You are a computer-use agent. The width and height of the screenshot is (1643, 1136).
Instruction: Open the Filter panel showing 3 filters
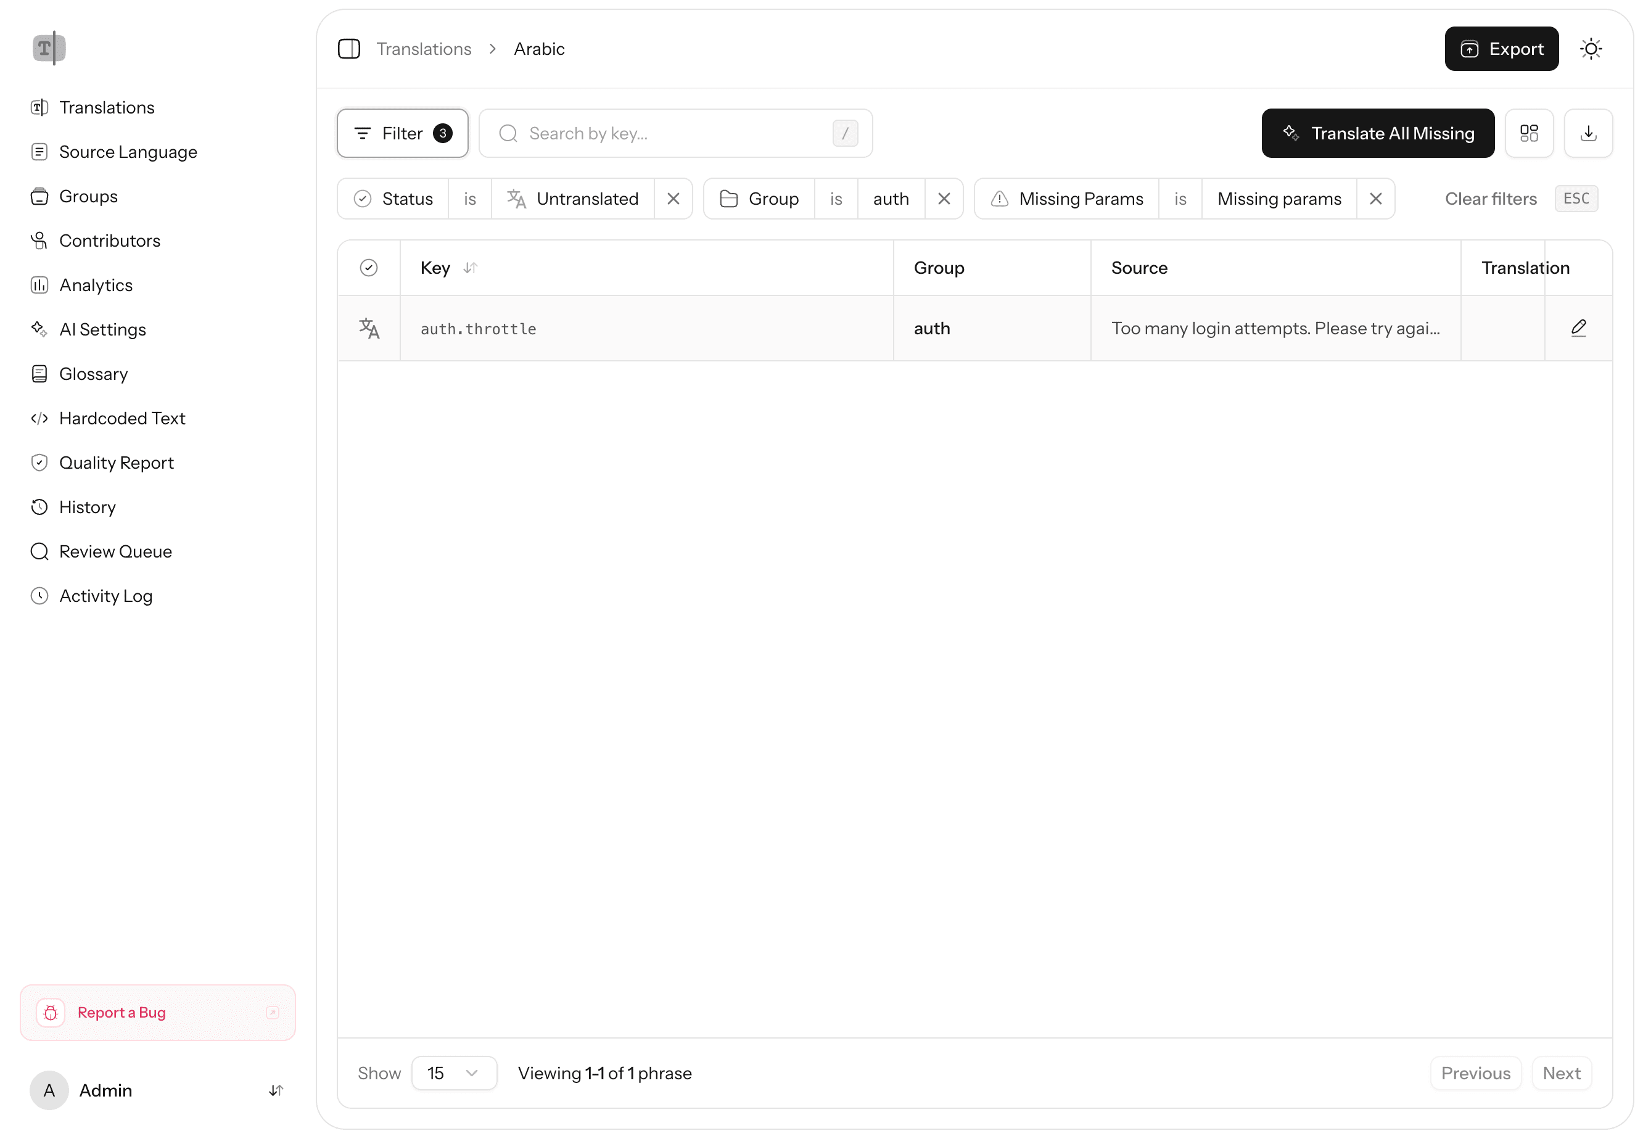[x=401, y=133]
